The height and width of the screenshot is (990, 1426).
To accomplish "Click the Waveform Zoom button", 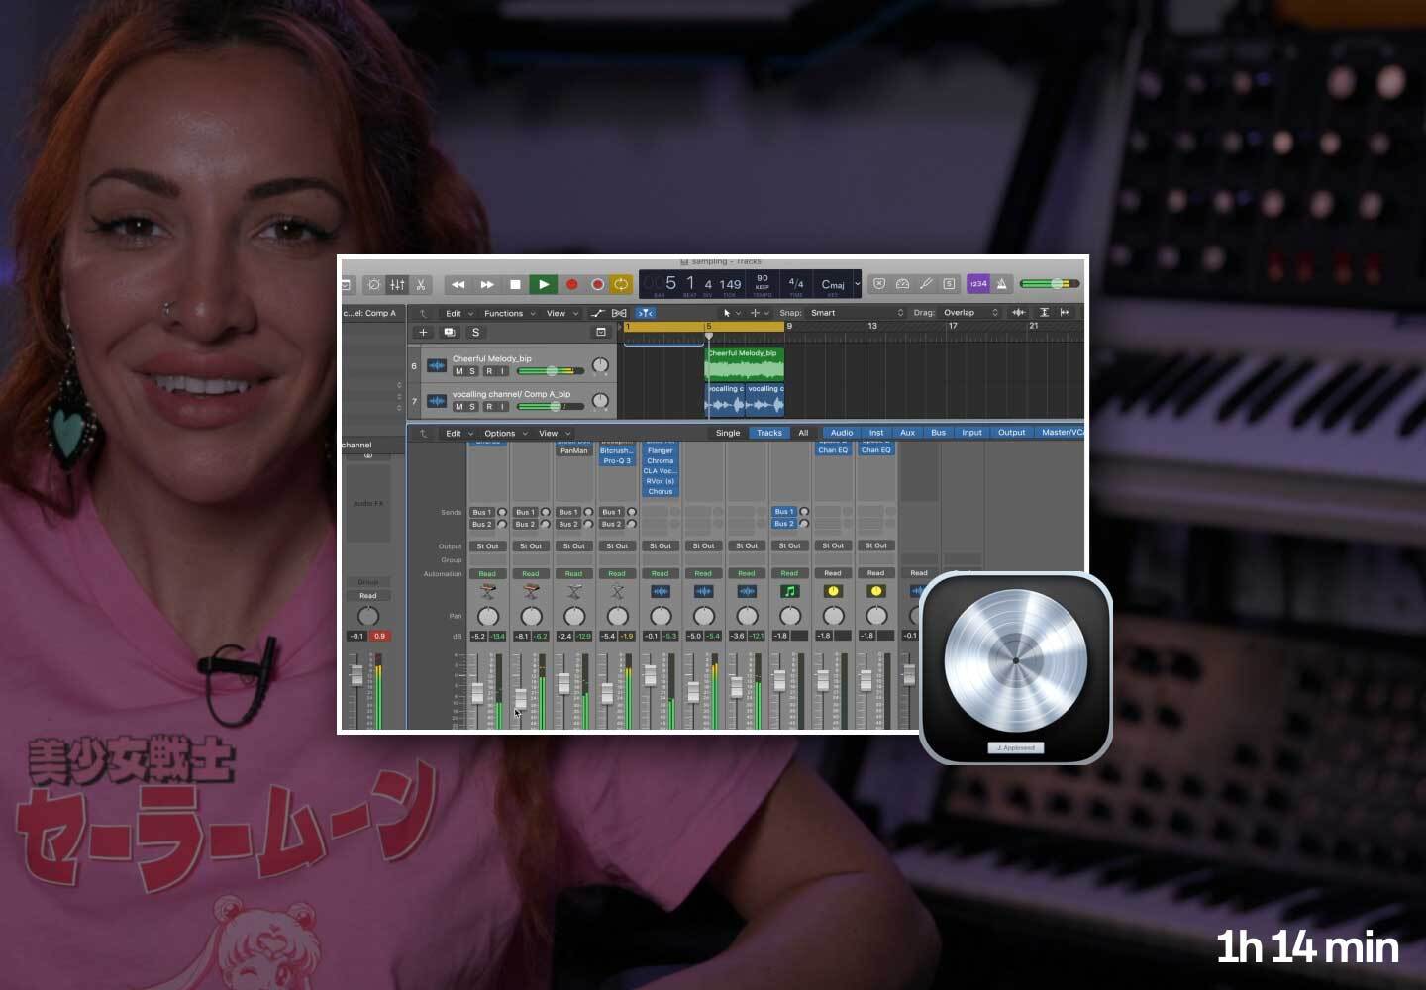I will tap(1018, 313).
